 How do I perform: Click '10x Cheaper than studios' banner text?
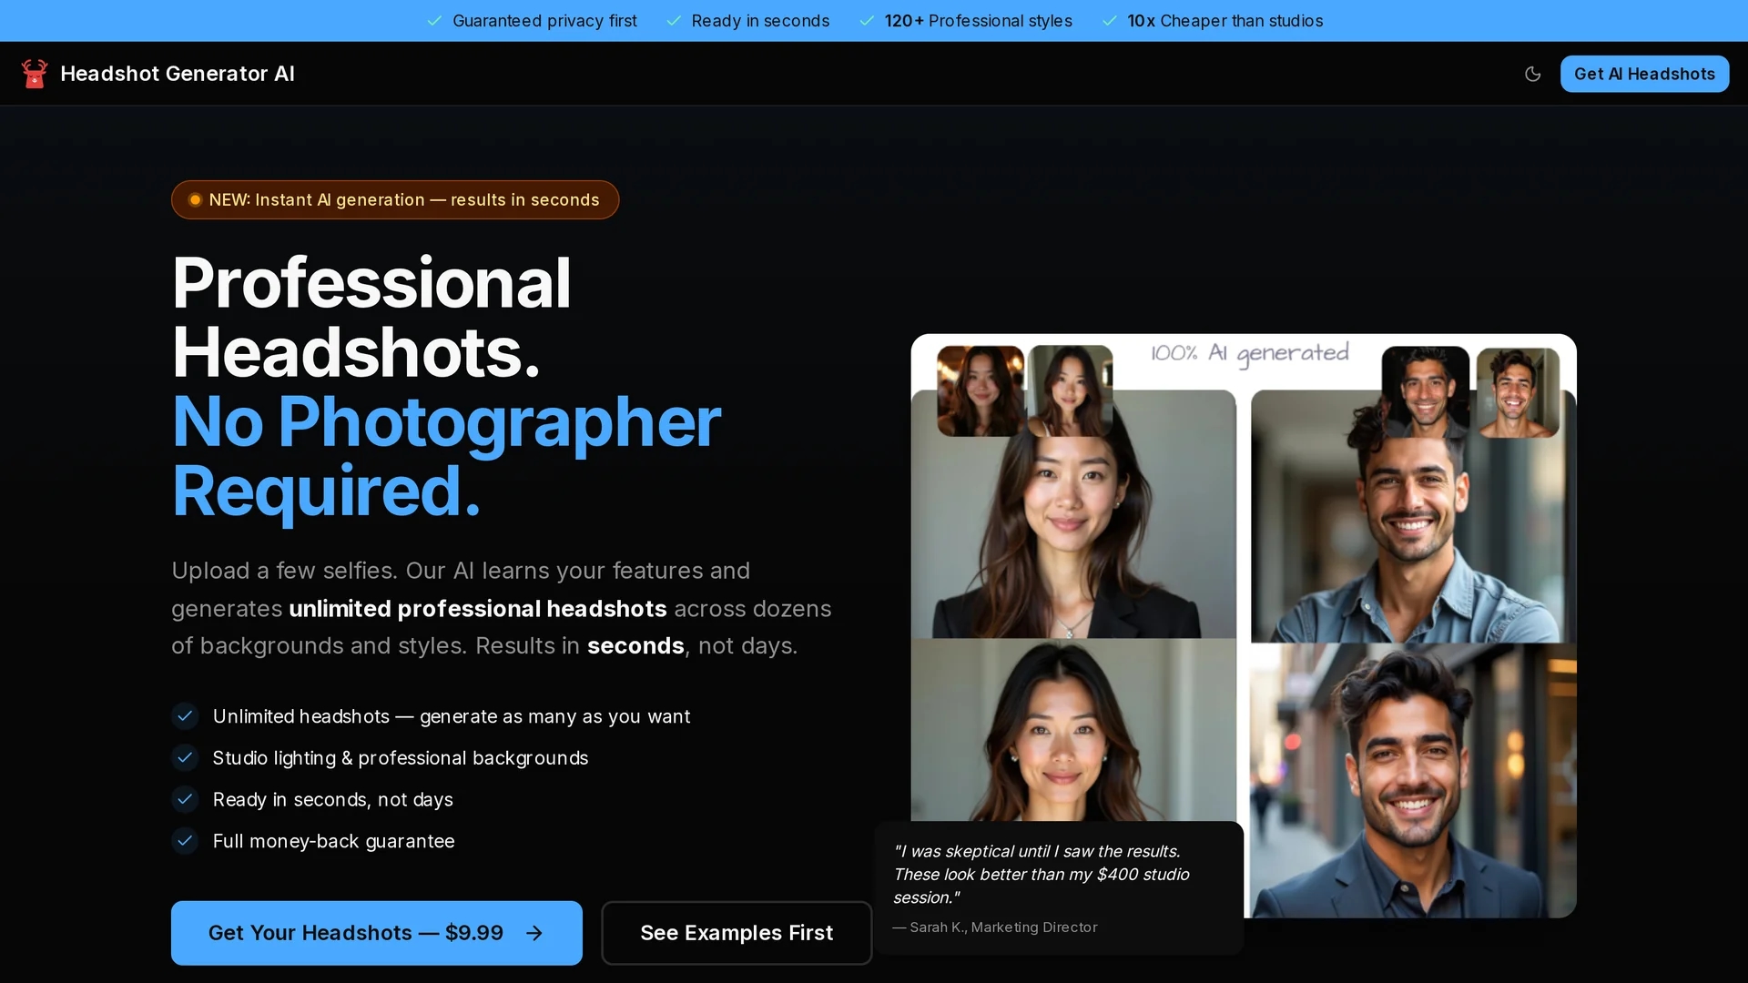click(1225, 21)
